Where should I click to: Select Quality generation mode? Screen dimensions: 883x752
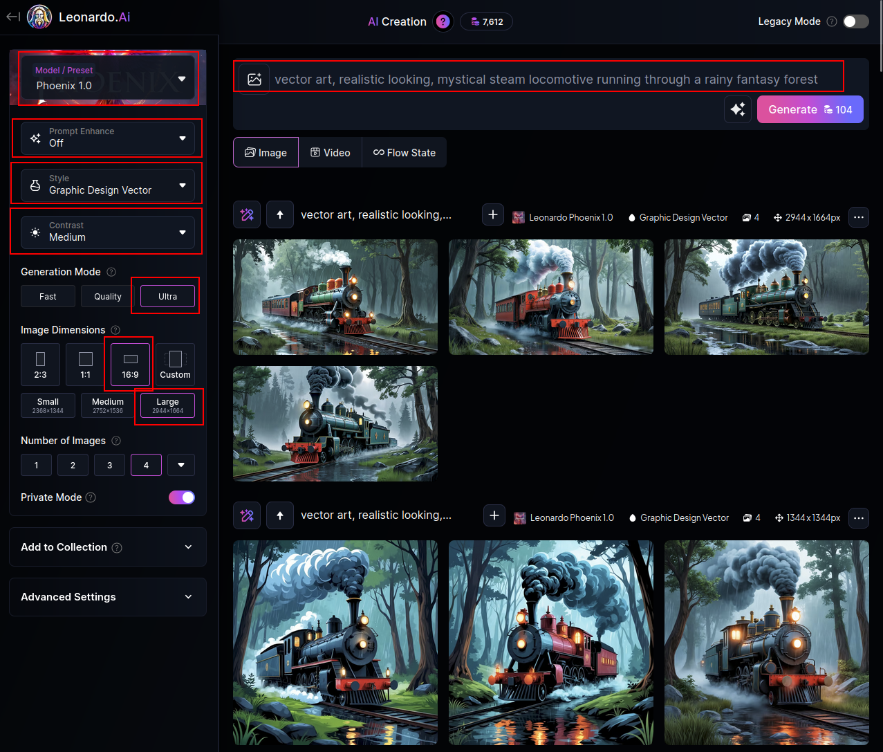tap(108, 296)
